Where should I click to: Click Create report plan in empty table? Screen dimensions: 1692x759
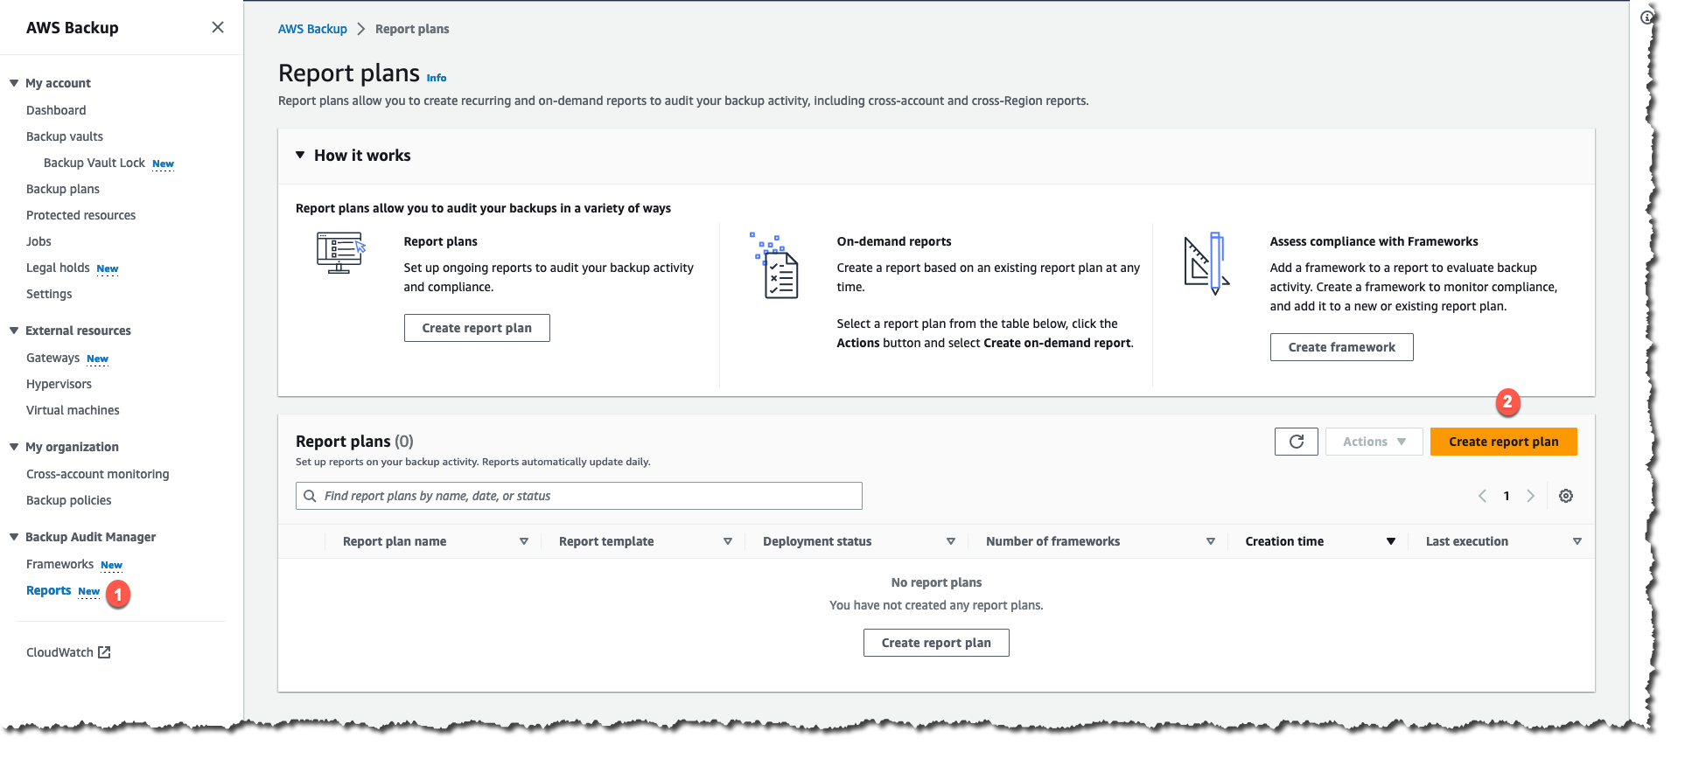[936, 643]
